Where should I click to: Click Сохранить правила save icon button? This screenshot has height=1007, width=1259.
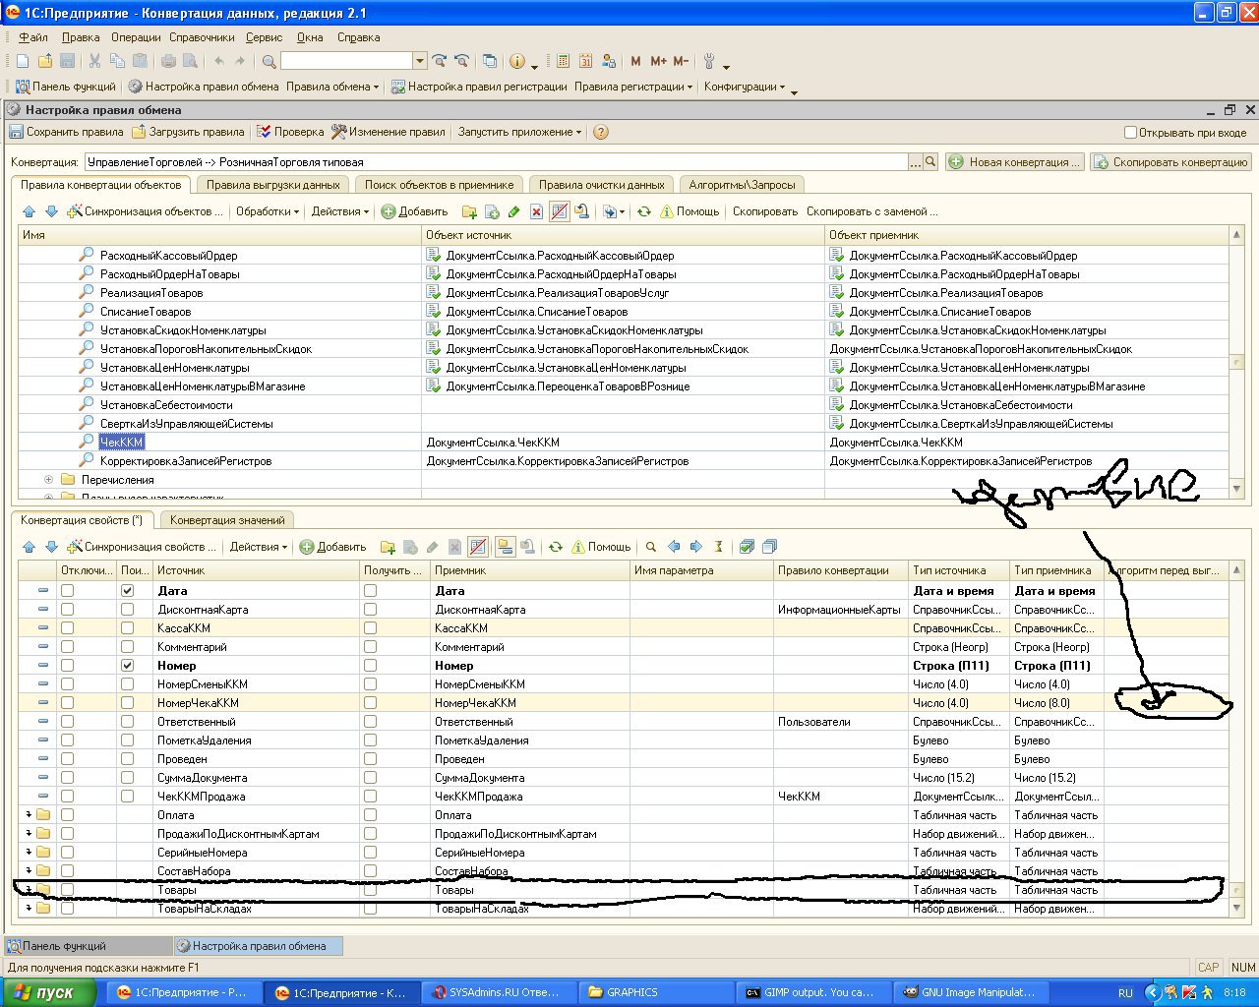pos(66,132)
